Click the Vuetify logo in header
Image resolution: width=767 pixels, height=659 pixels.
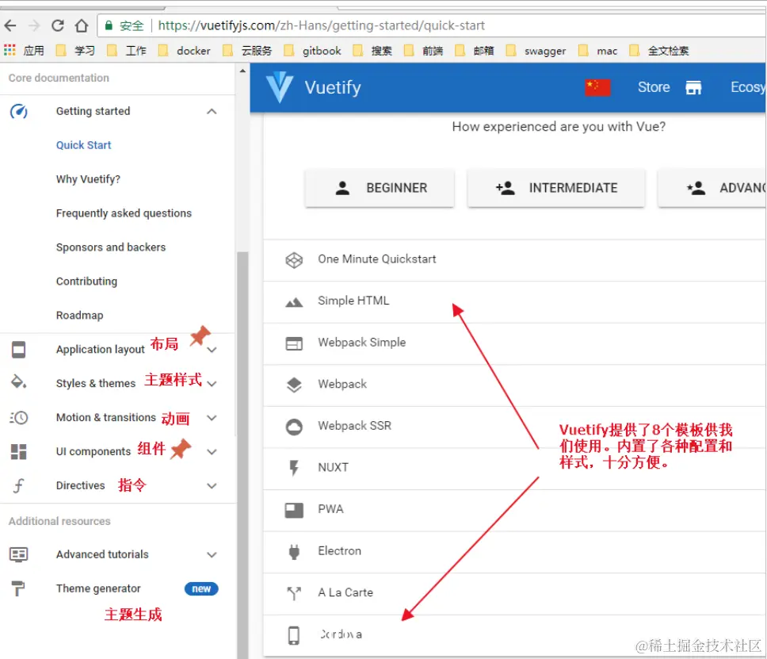(x=280, y=87)
